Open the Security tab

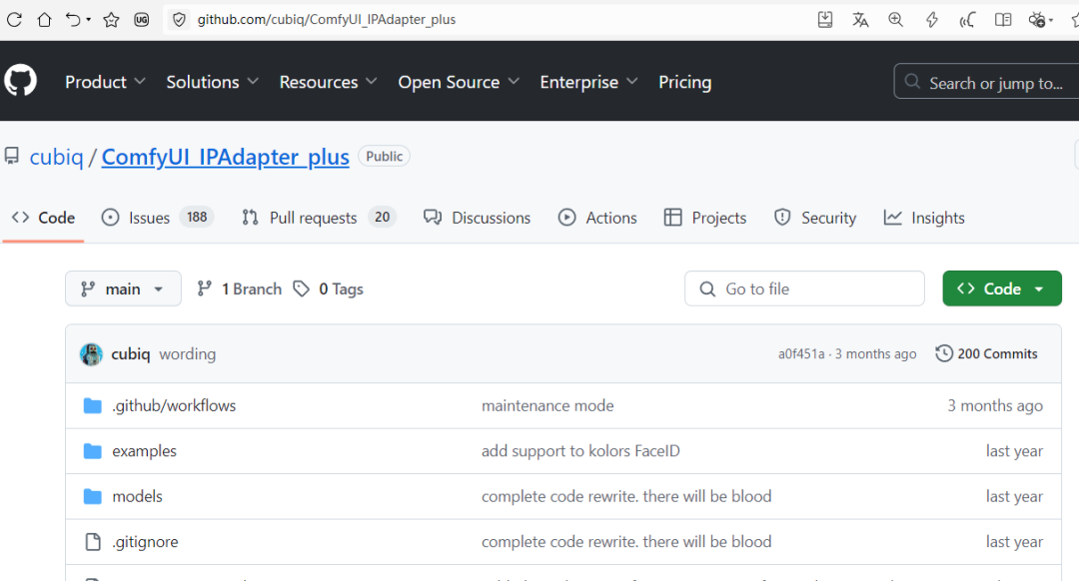[x=815, y=218]
